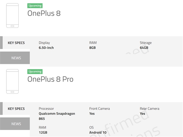
Task: Select the KEY SPECS tab for OnePlus 8 Pro
Action: click(x=16, y=109)
